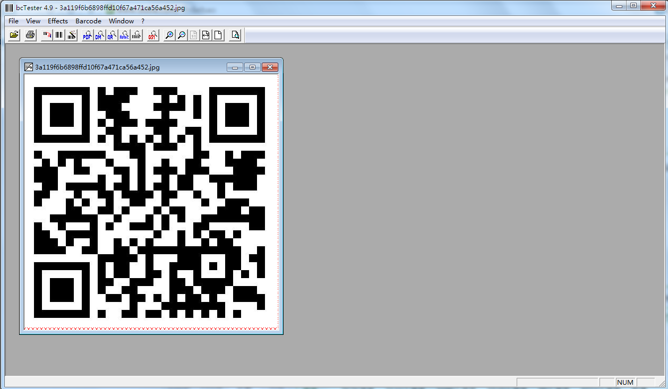This screenshot has height=389, width=668.
Task: Search for Aztec codes
Action: (124, 35)
